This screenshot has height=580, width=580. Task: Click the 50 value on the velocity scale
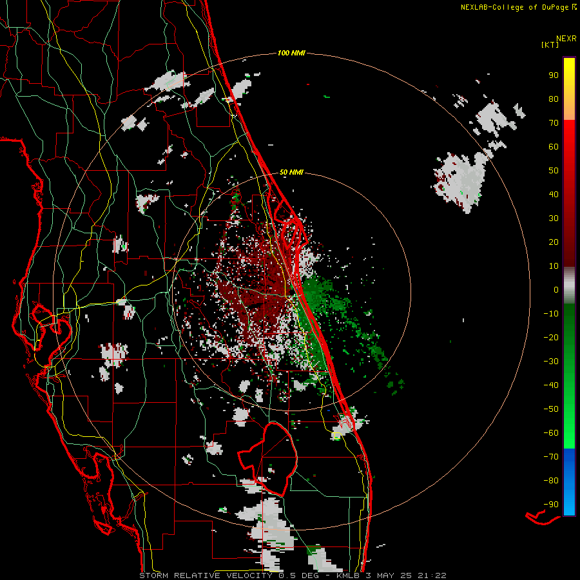554,171
